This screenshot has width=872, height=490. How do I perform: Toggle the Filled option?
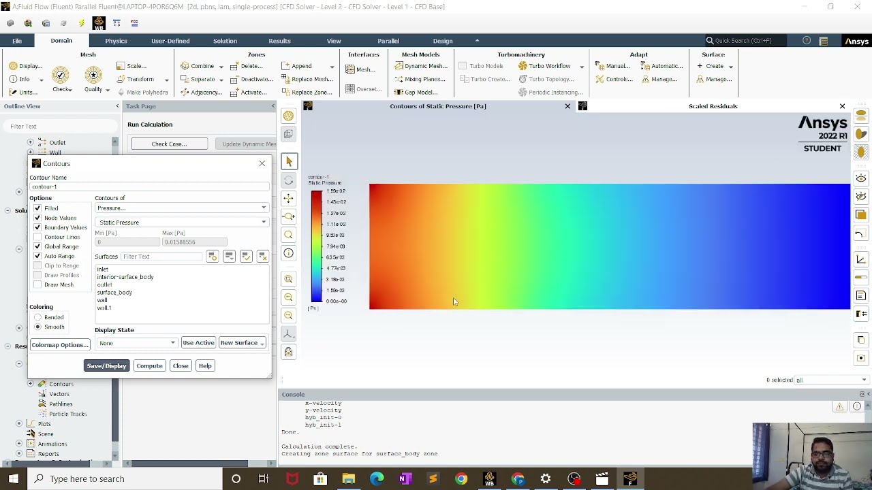(x=37, y=208)
